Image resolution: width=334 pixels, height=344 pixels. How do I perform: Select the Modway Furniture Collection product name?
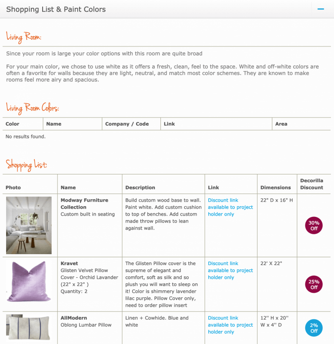click(84, 204)
